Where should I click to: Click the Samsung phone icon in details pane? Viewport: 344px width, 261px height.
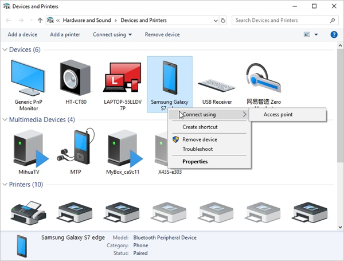tap(22, 246)
